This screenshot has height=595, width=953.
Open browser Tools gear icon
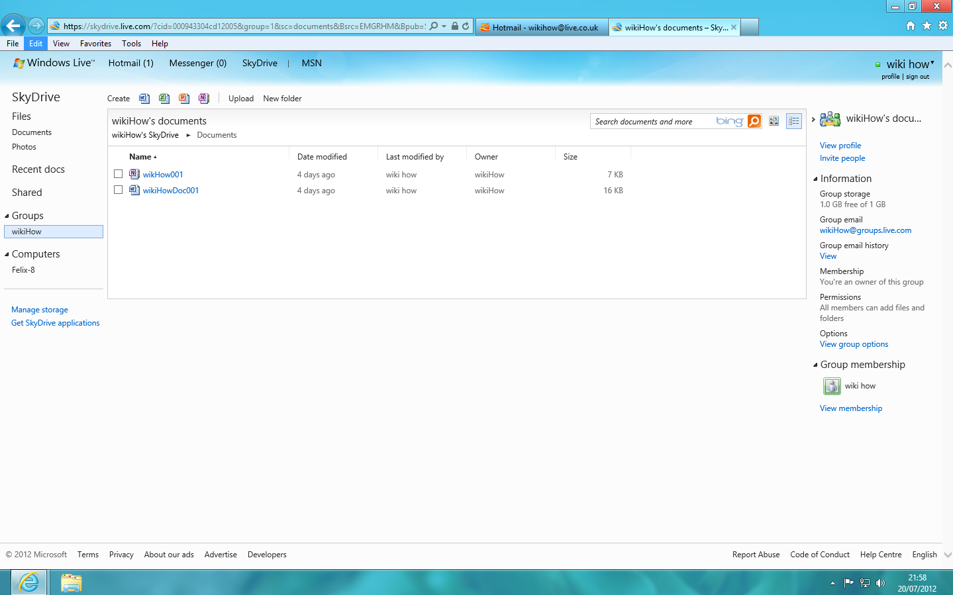click(943, 25)
